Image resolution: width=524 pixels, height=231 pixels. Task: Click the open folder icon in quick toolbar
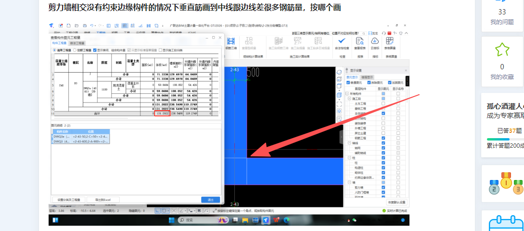77,26
